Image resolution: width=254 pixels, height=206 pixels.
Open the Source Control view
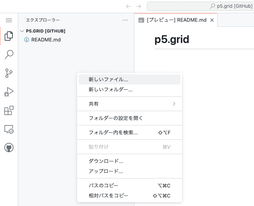pos(9,73)
